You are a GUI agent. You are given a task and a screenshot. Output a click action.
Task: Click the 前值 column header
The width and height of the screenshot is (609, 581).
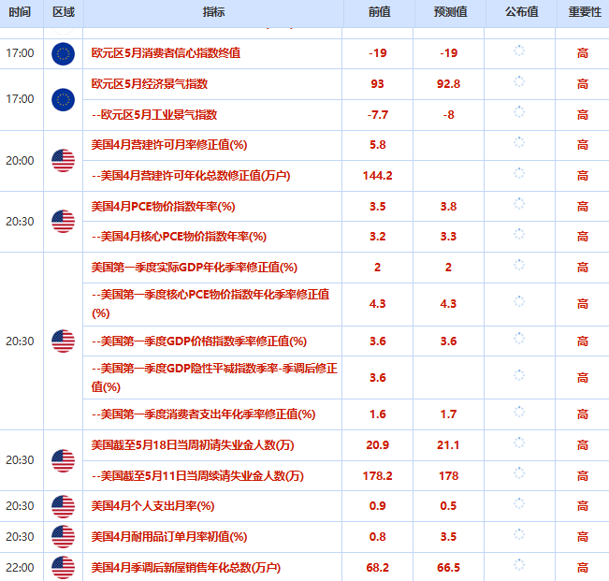point(379,12)
